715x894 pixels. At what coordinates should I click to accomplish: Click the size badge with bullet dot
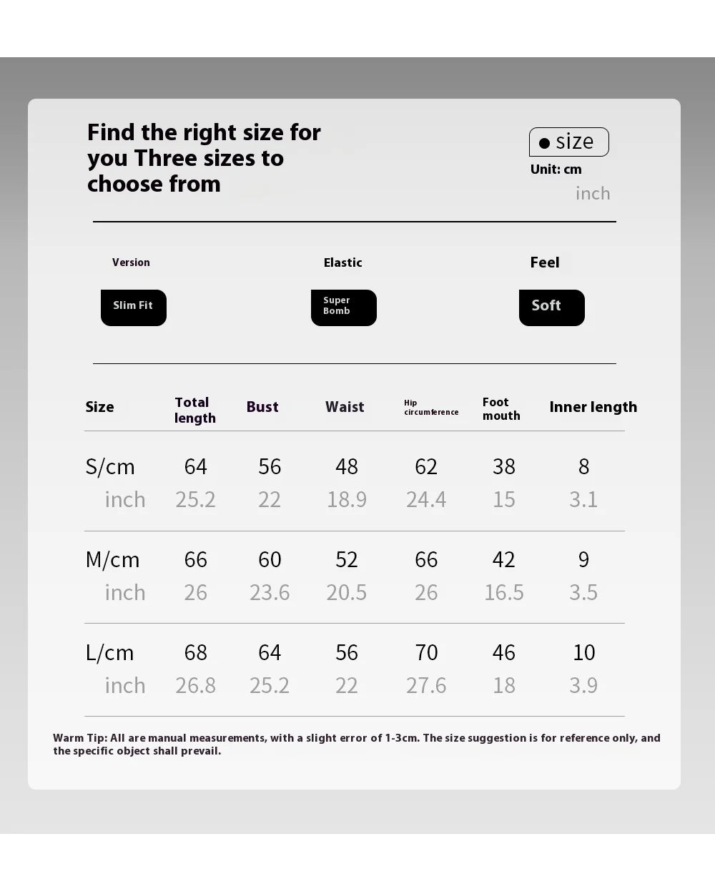pyautogui.click(x=568, y=142)
